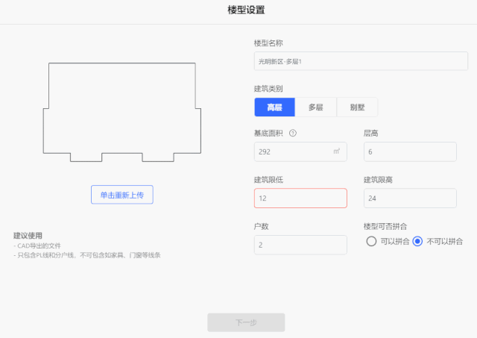Click the help icon beside 基底面积

point(293,133)
